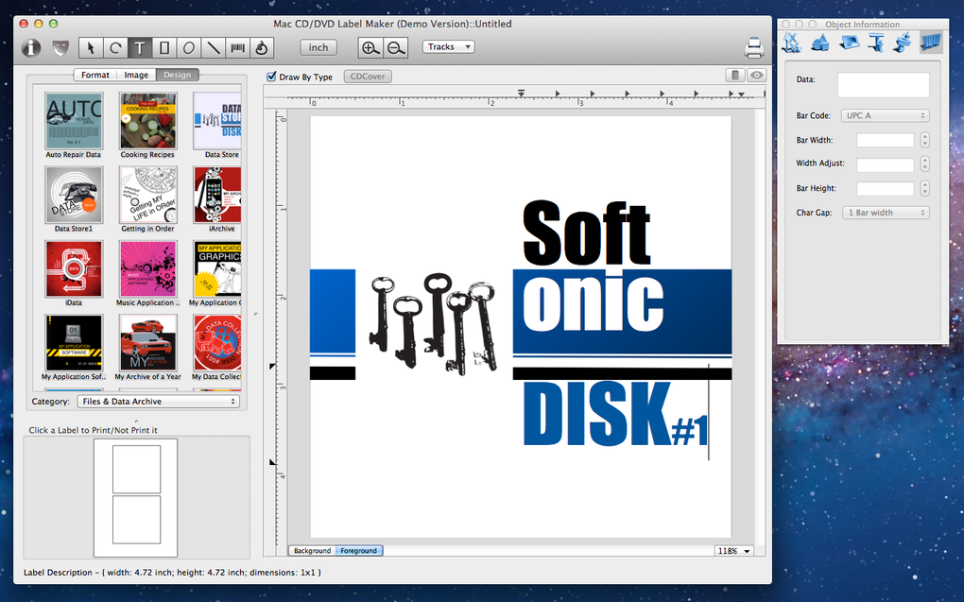Open barcode pane in Object Information

pyautogui.click(x=931, y=43)
